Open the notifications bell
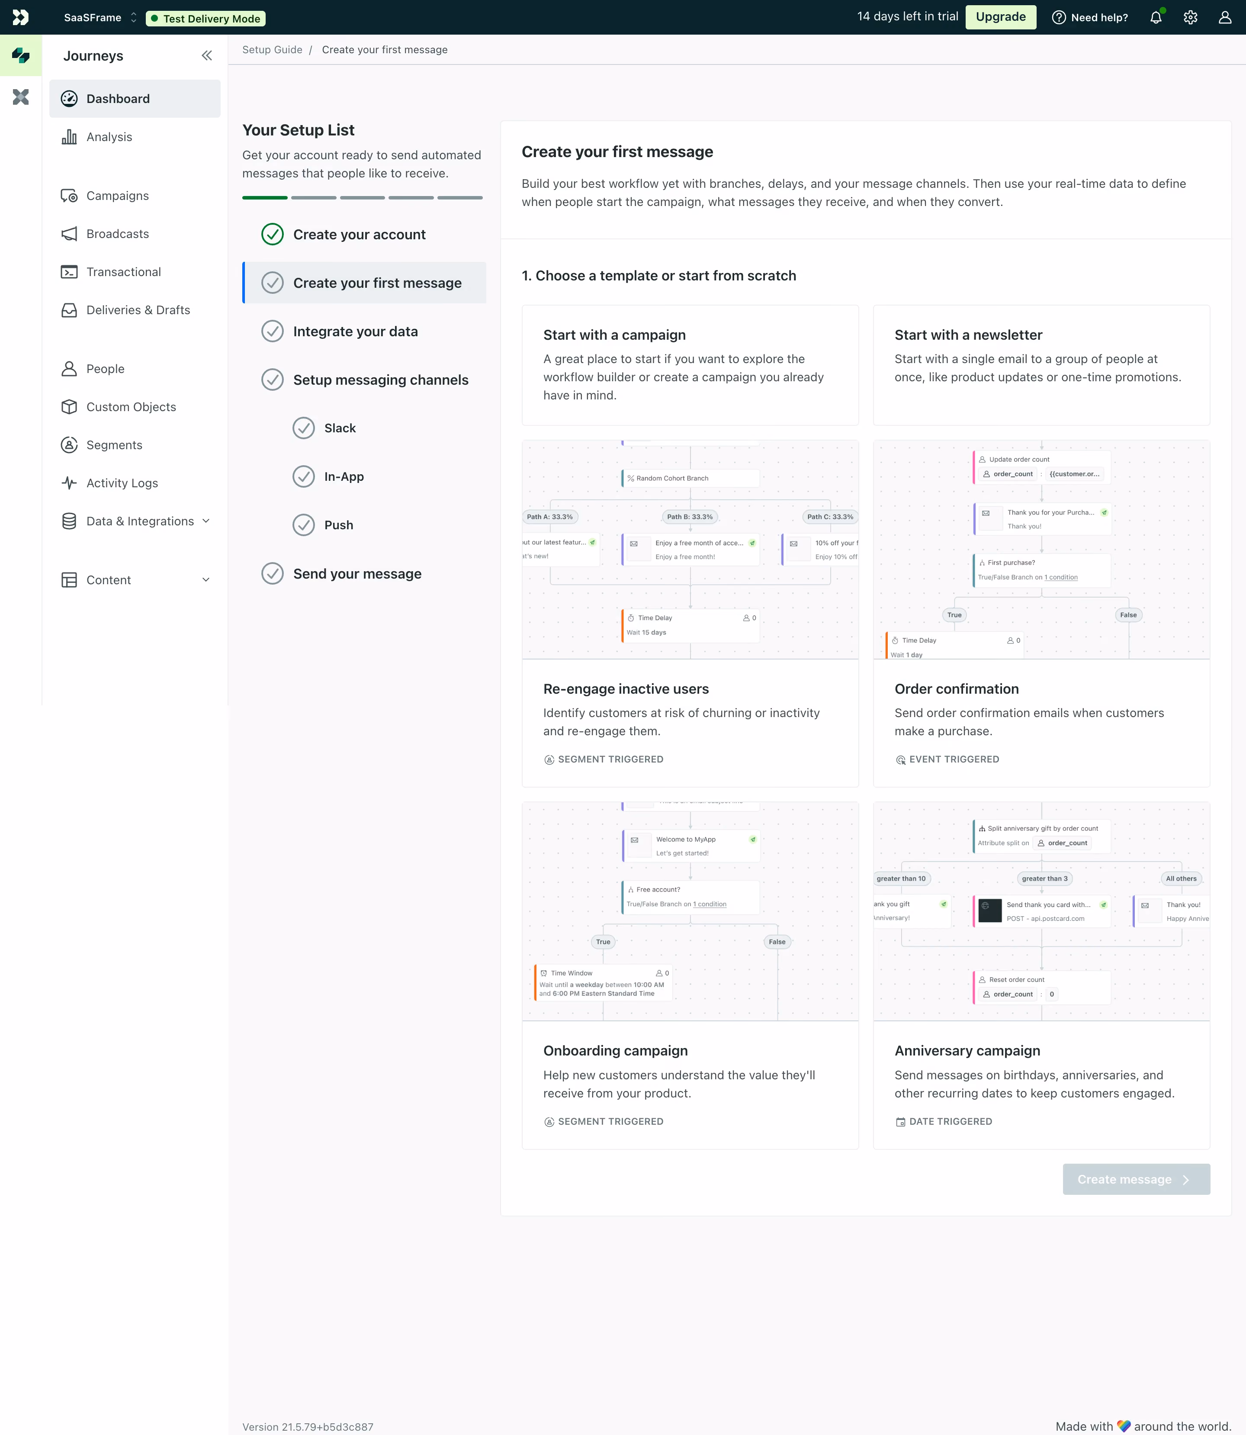 [x=1156, y=17]
